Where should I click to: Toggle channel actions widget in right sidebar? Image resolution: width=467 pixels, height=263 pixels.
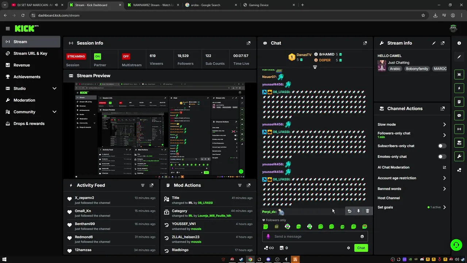coord(459,142)
